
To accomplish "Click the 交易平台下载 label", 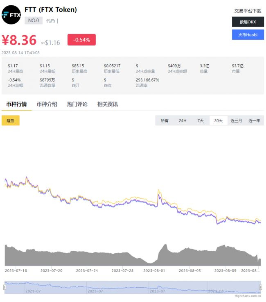I will point(248,11).
